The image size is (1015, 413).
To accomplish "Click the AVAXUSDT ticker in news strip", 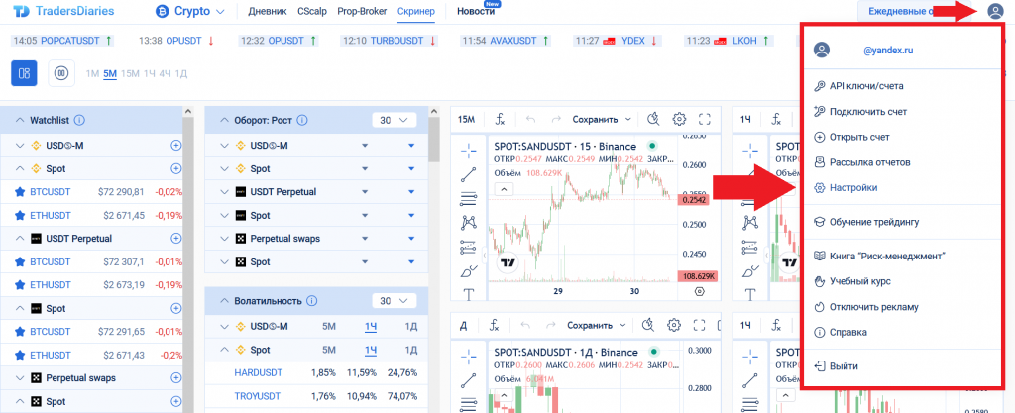I will coord(513,40).
